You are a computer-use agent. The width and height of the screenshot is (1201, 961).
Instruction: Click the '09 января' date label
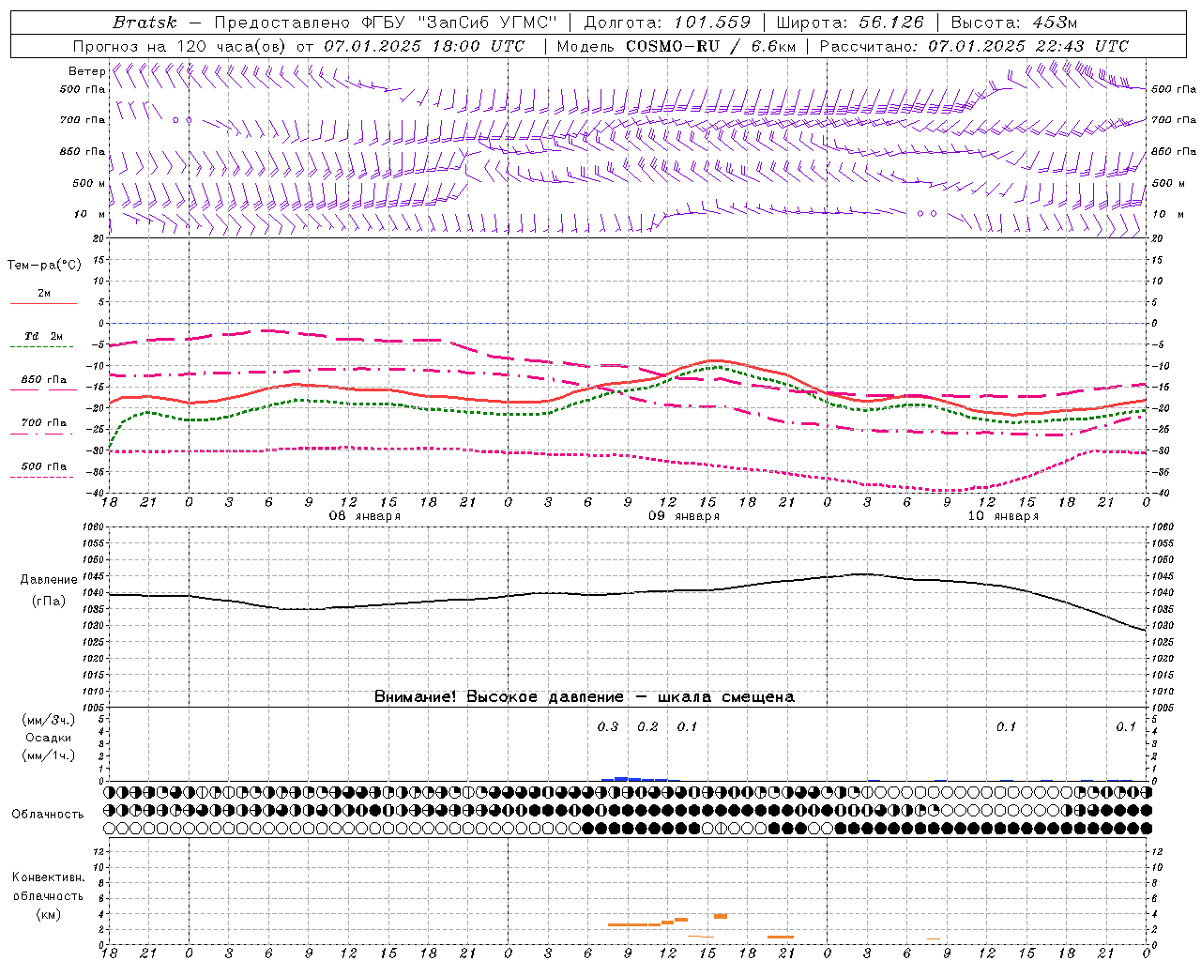pos(684,516)
